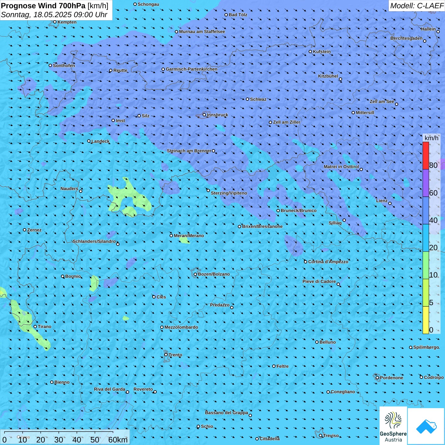445x445 pixels.
Task: Click the Kempten label
Action: click(x=67, y=22)
